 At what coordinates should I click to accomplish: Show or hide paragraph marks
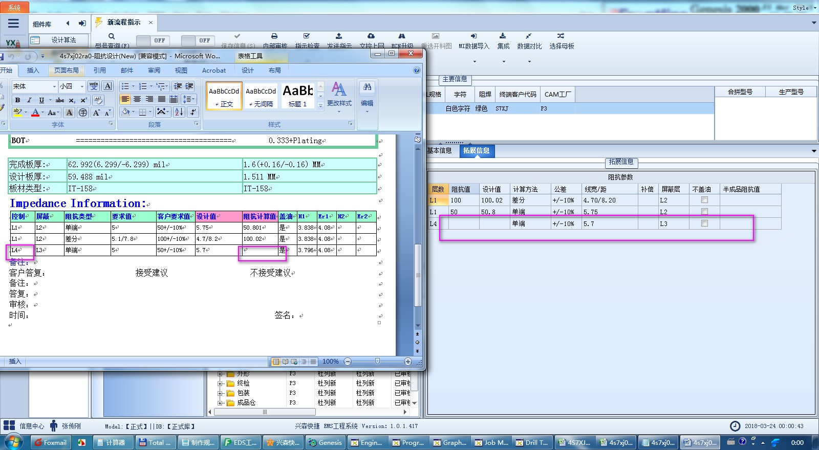tap(192, 112)
